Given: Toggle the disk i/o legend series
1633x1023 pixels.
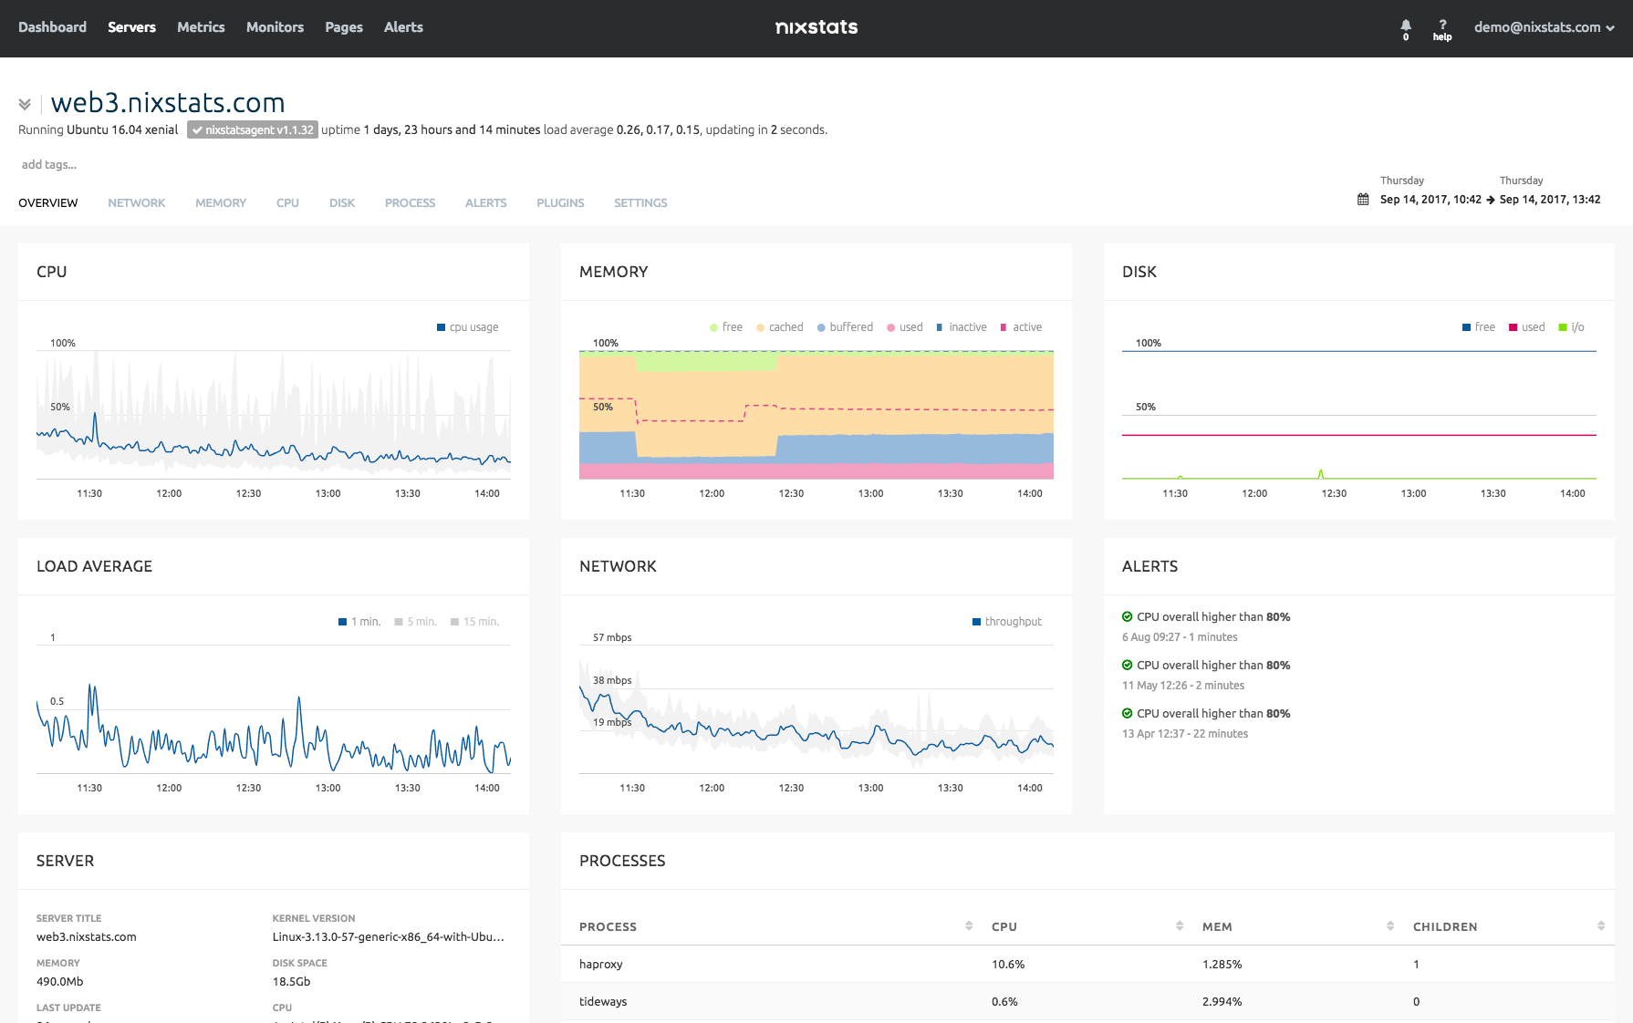Looking at the screenshot, I should click(1572, 327).
